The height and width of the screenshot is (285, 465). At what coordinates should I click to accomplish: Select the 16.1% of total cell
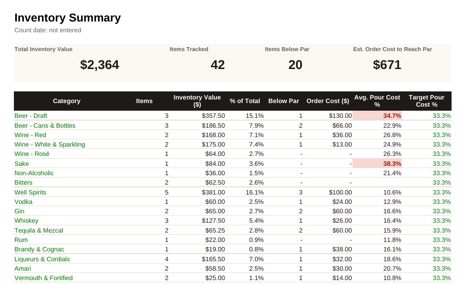tap(255, 192)
